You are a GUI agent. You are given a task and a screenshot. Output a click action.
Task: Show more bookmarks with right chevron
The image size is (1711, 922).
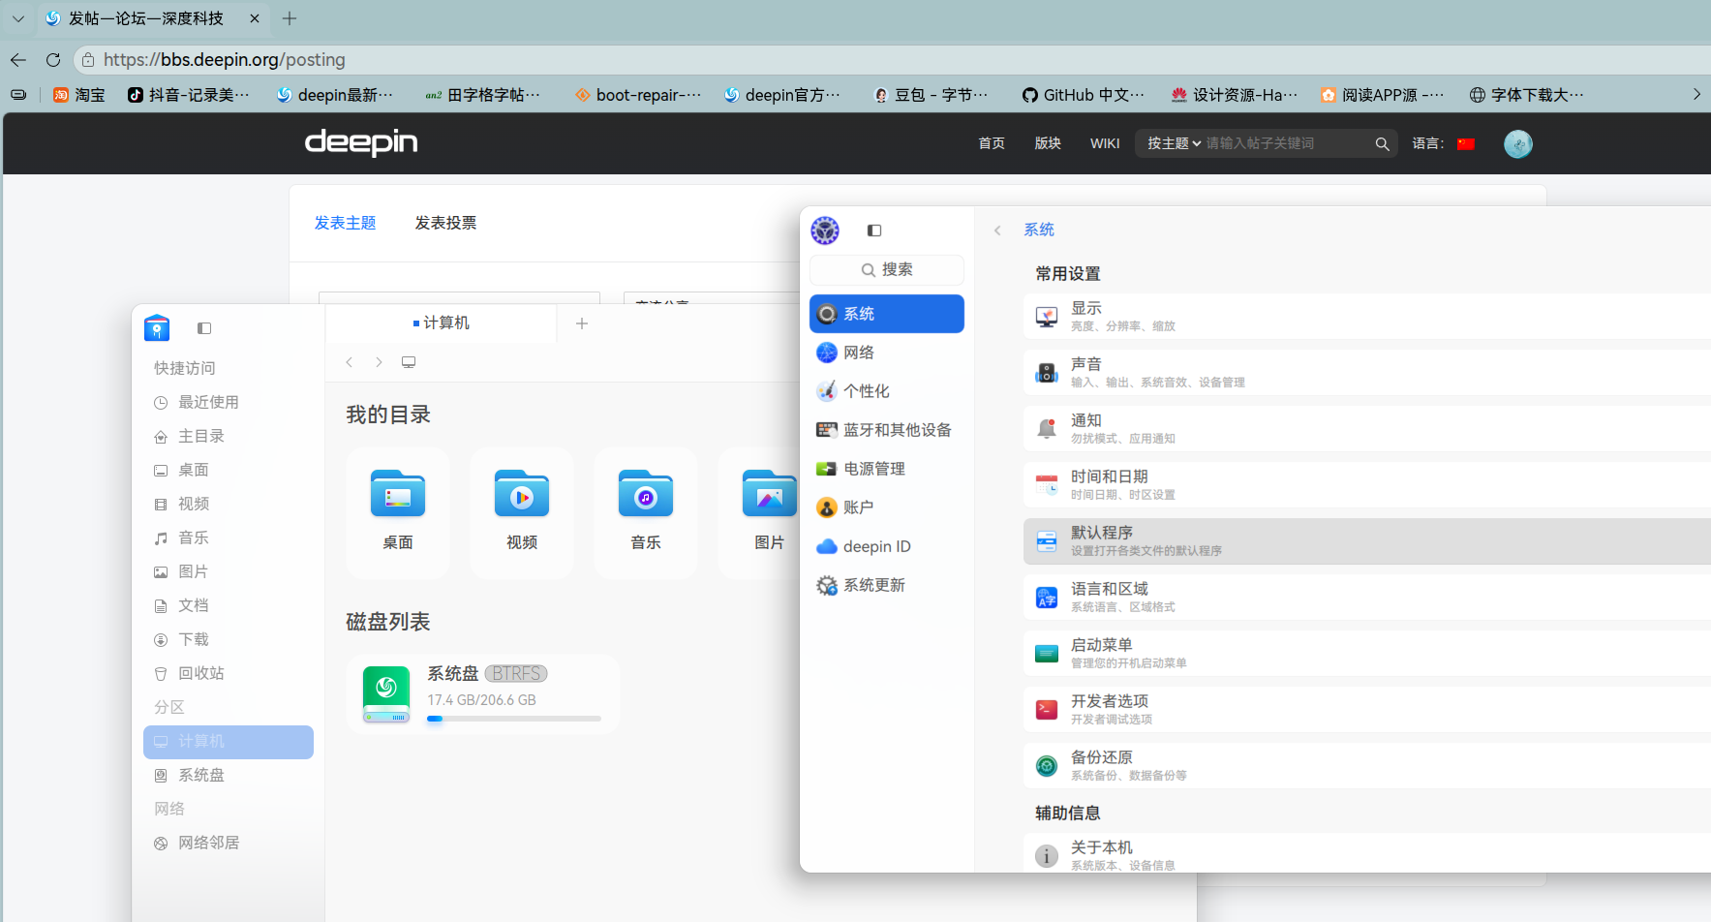1696,94
